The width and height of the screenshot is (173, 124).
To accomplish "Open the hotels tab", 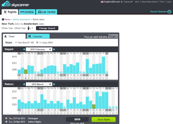I will tap(27, 12).
